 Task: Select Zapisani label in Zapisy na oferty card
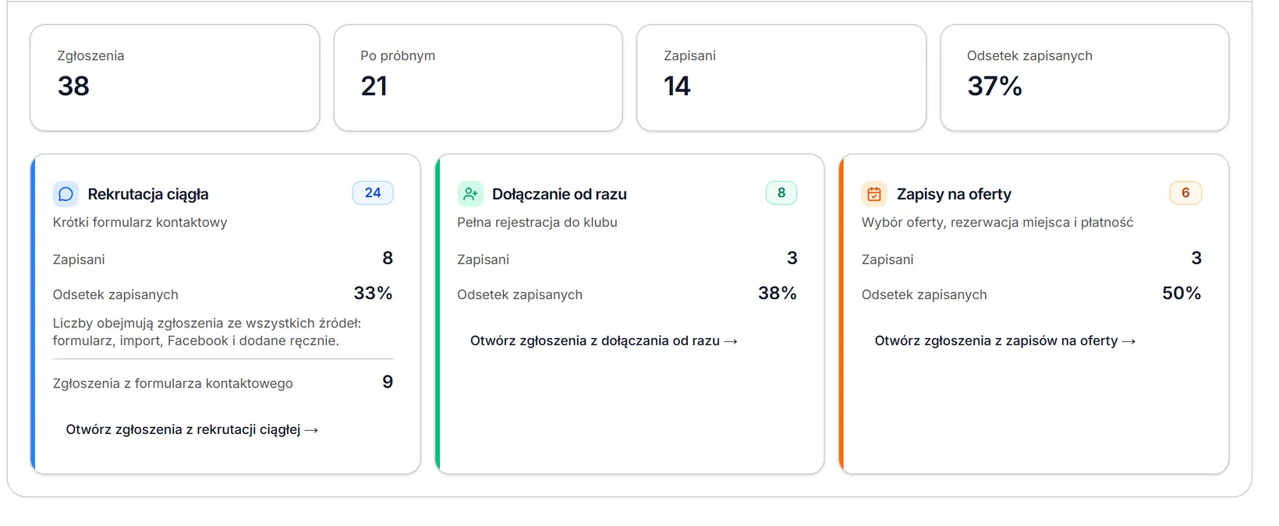888,259
